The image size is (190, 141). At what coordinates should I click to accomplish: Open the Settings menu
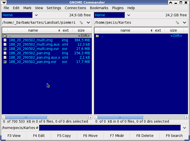(x=54, y=8)
